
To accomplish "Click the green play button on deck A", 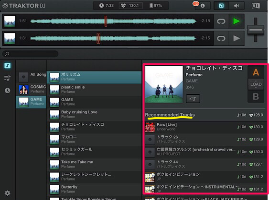I will click(x=237, y=21).
